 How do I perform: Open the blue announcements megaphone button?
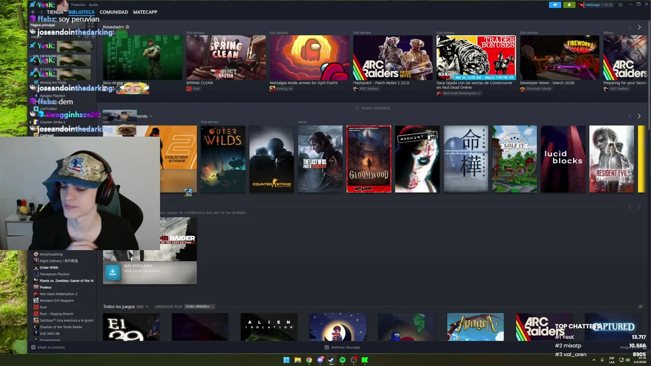click(555, 5)
